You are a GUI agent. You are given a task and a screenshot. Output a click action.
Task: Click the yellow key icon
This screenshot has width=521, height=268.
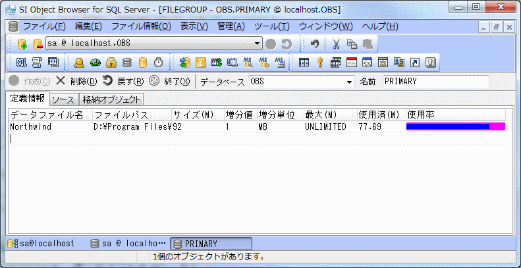point(319,63)
